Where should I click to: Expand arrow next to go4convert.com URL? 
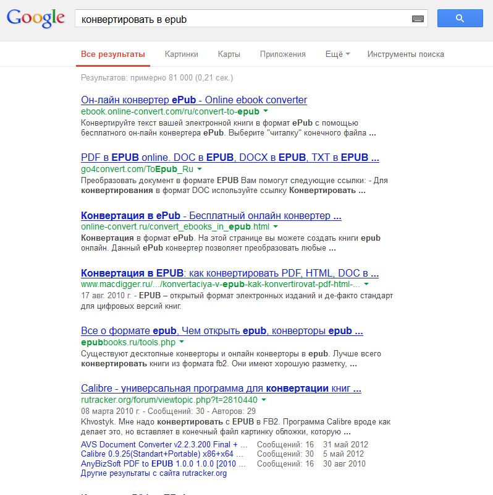(200, 169)
